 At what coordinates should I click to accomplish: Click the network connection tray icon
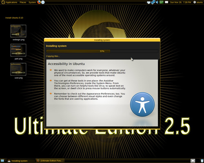coord(153,2)
